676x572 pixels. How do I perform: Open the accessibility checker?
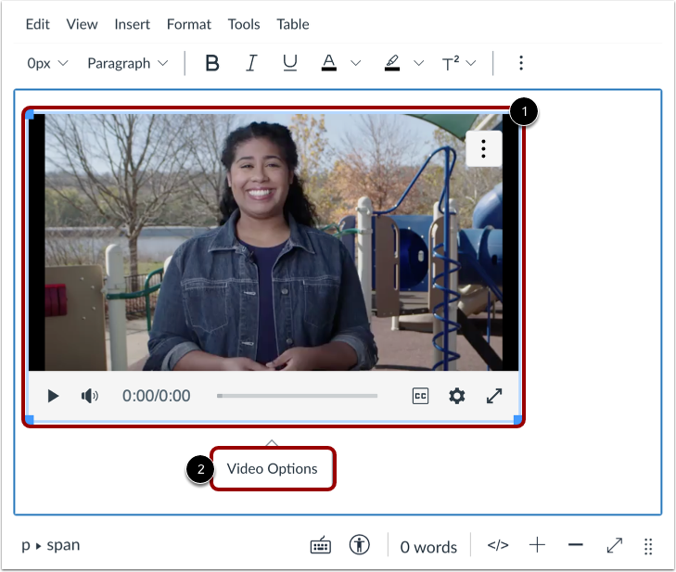pos(360,544)
